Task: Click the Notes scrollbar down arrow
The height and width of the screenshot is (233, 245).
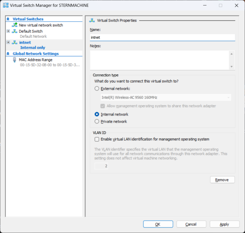Action: (232, 67)
